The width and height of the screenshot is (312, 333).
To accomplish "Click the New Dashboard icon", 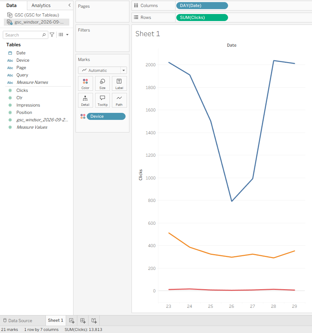I will click(x=83, y=321).
